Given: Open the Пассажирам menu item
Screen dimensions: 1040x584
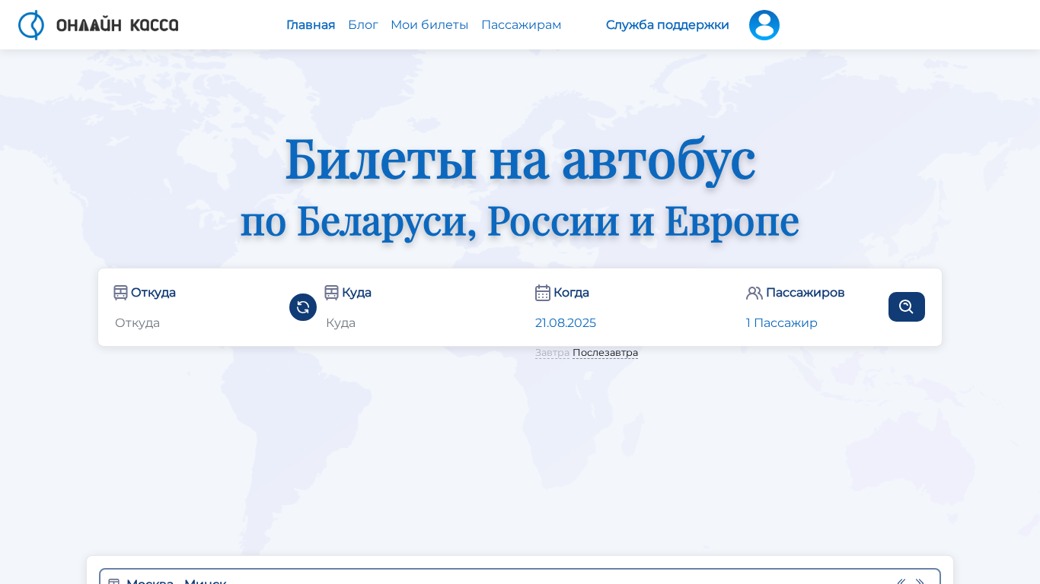Looking at the screenshot, I should pos(522,25).
